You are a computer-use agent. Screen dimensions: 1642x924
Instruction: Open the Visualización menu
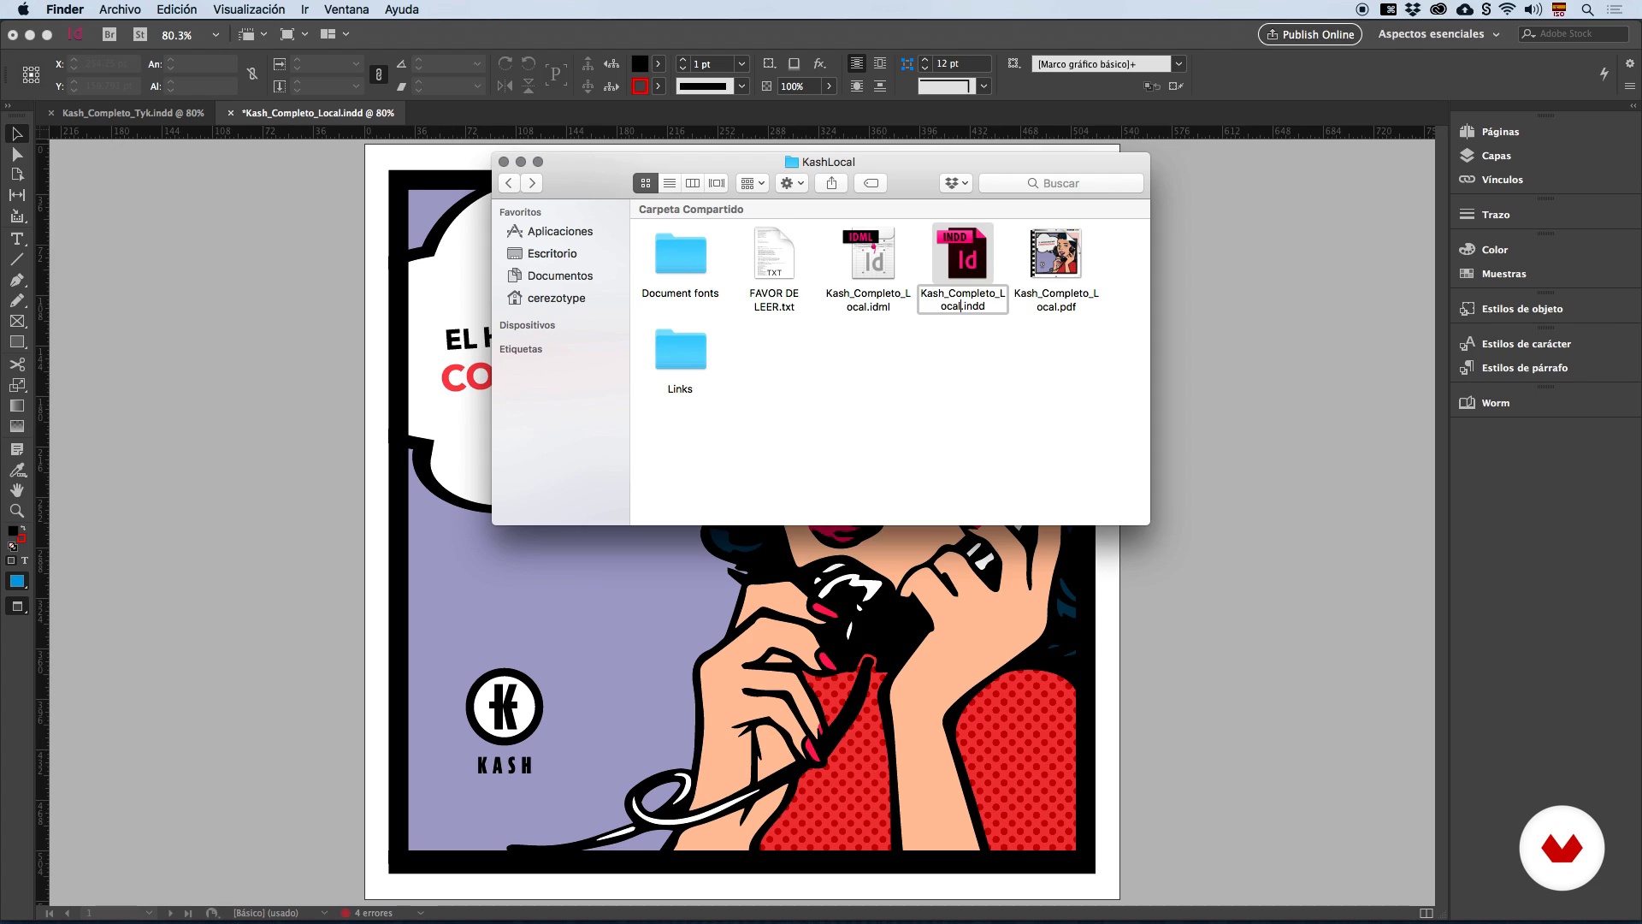point(249,9)
